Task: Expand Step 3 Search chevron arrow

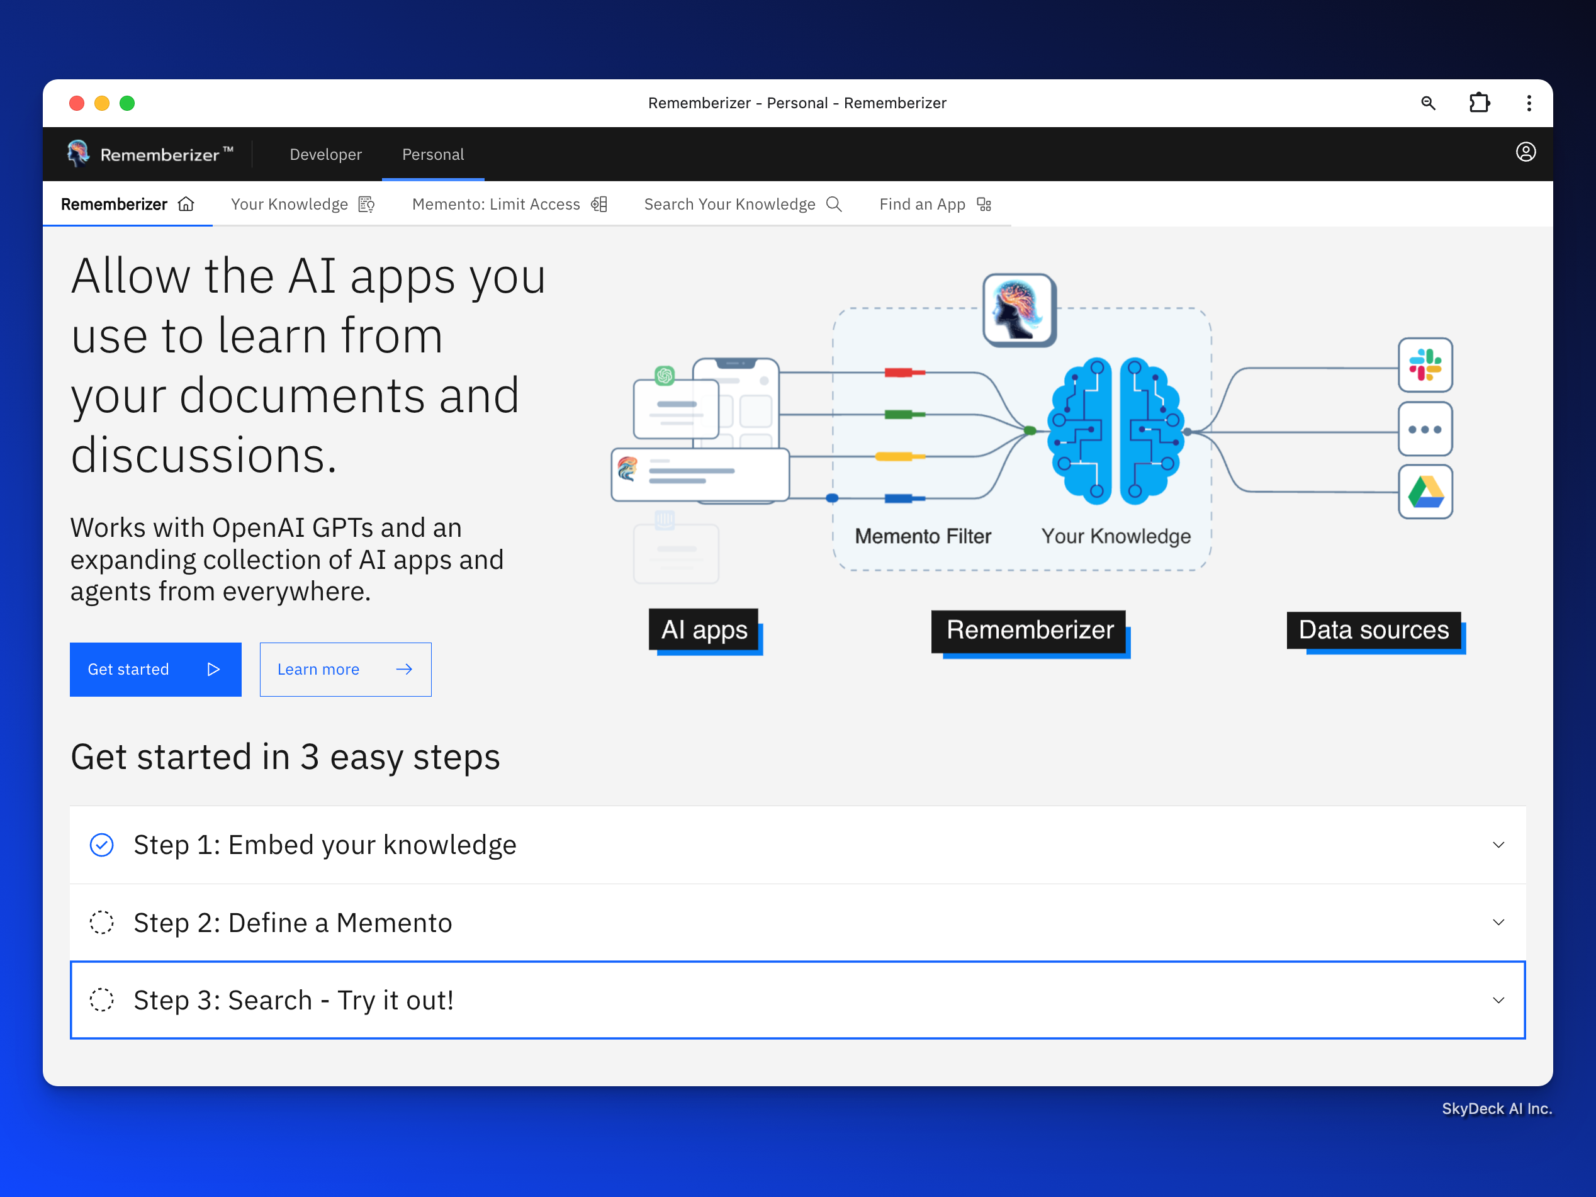Action: coord(1498,1000)
